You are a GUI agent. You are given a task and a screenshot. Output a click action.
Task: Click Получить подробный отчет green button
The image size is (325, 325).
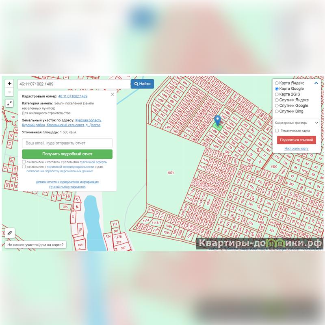pyautogui.click(x=67, y=154)
